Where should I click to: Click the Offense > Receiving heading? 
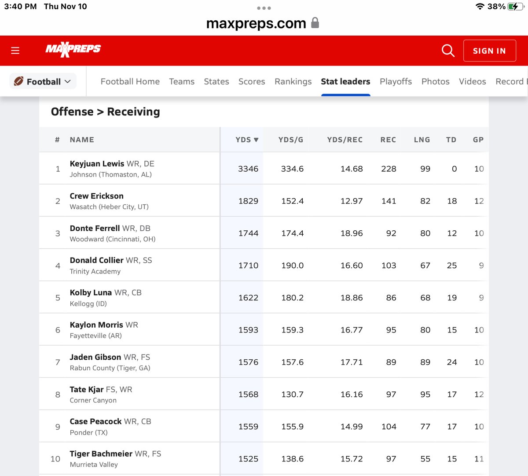pyautogui.click(x=106, y=112)
